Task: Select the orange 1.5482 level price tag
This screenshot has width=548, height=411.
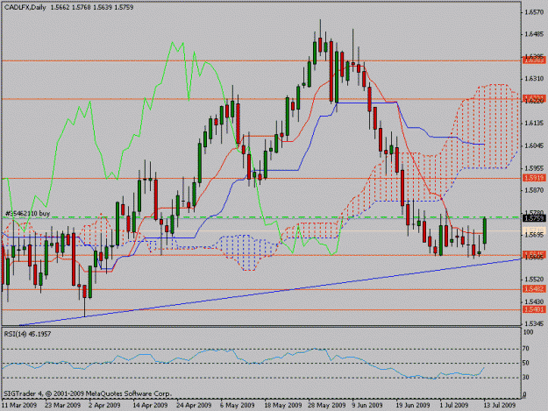Action: 534,289
